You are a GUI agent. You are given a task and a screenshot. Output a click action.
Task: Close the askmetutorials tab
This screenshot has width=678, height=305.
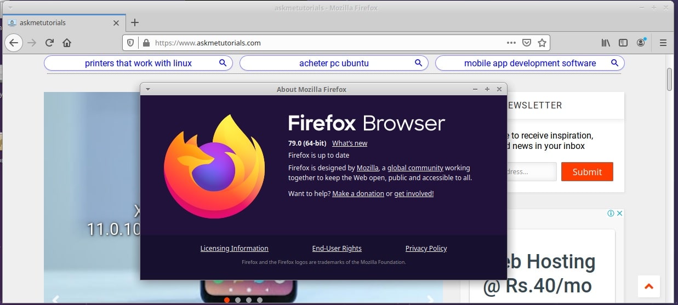pyautogui.click(x=116, y=23)
